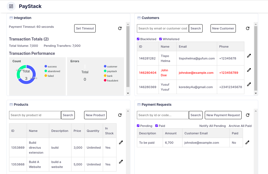Select product ID 1353868
The image size is (268, 174).
[18, 164]
